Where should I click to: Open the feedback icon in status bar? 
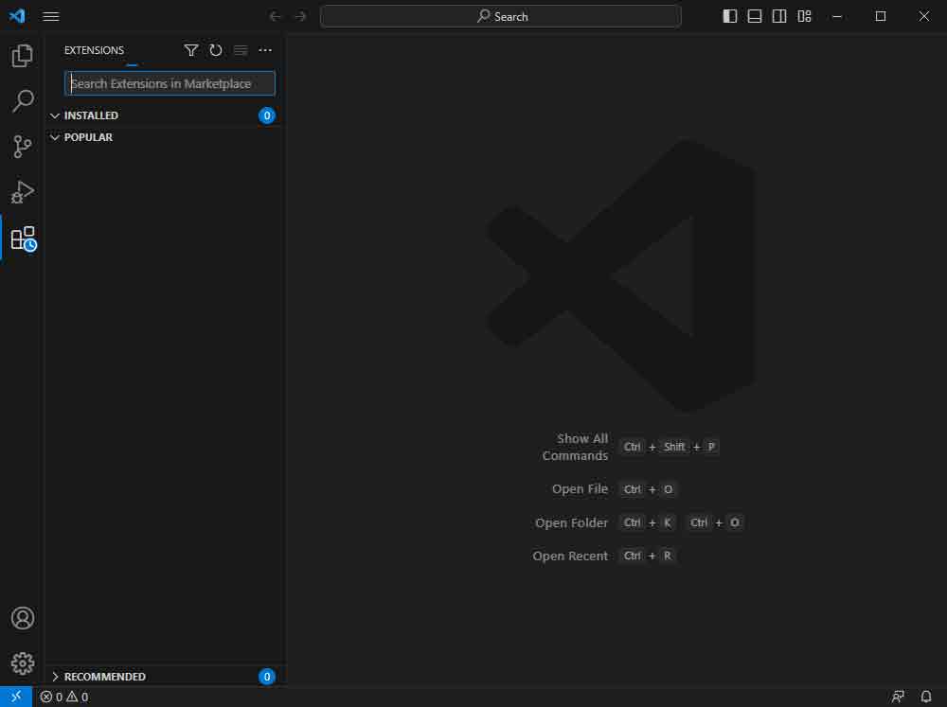898,697
